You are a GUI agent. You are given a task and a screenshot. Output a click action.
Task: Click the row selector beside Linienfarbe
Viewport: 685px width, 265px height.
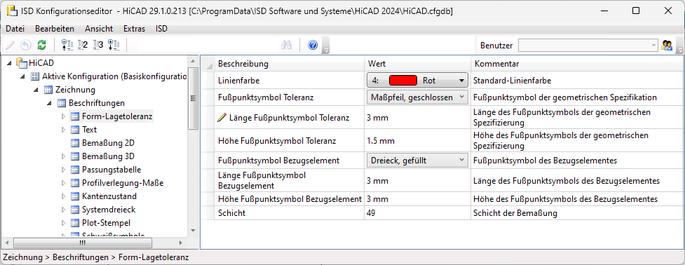tap(208, 81)
